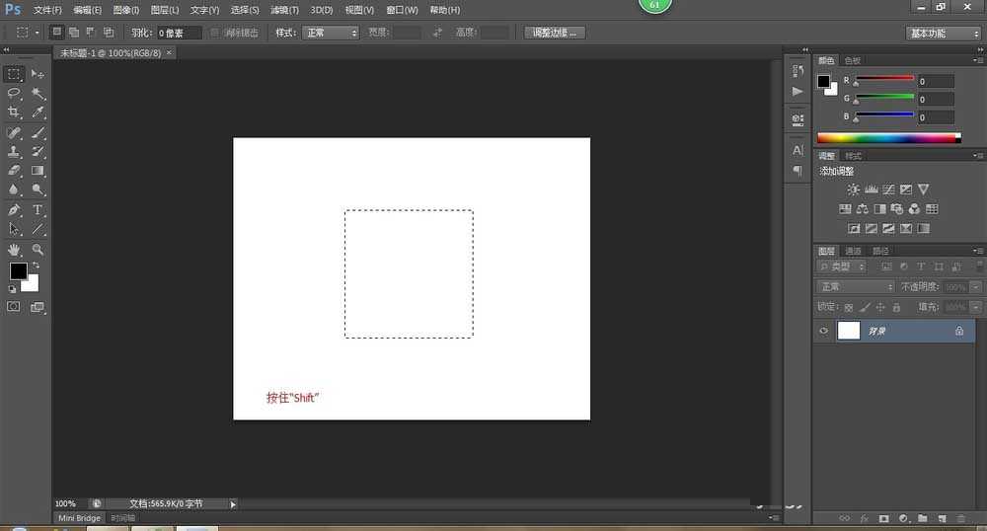Viewport: 987px width, 531px height.
Task: Hide the 背景 layer using eye icon
Action: (x=823, y=332)
